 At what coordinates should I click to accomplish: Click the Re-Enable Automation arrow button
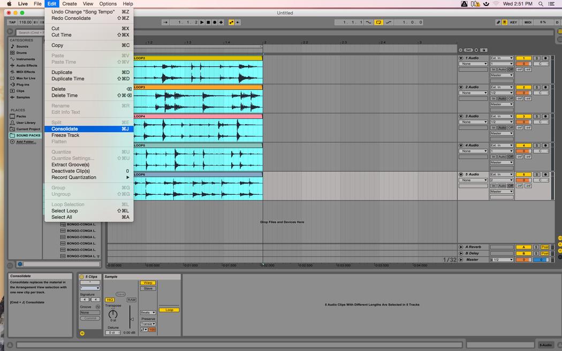point(238,22)
